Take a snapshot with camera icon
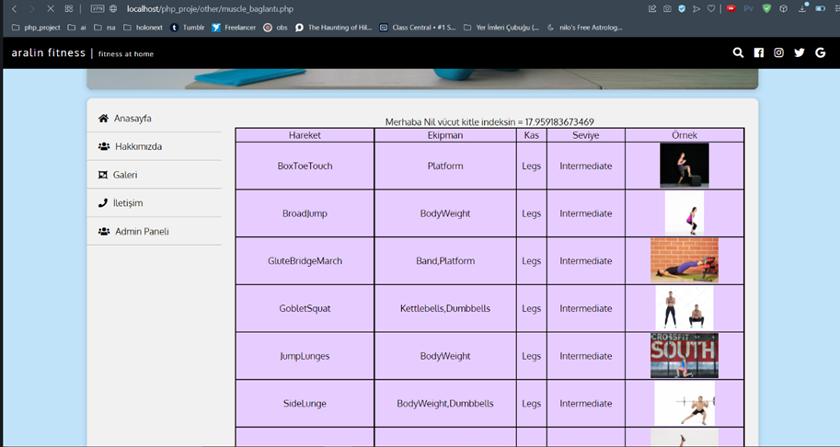The image size is (840, 447). (667, 8)
